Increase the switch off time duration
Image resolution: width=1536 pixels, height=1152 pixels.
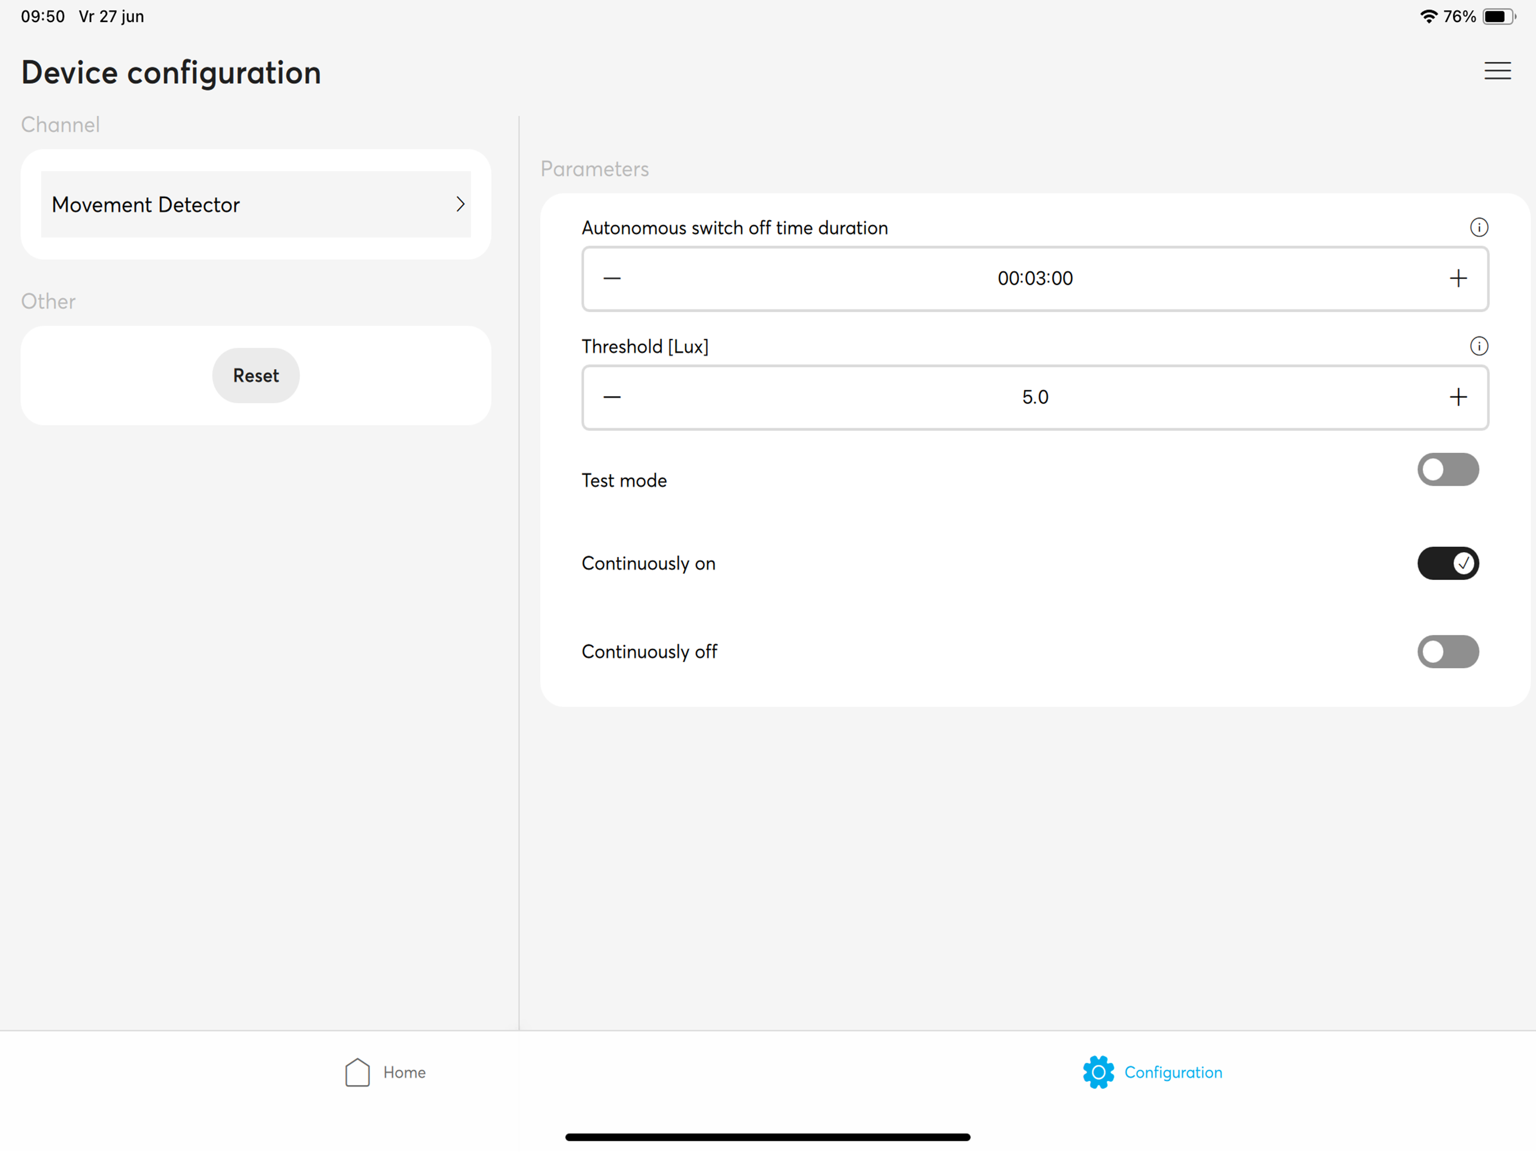(x=1457, y=278)
